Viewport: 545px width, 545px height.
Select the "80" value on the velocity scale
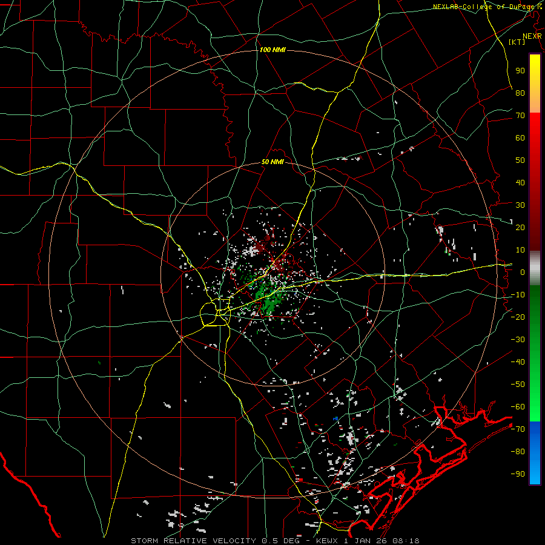click(x=520, y=93)
